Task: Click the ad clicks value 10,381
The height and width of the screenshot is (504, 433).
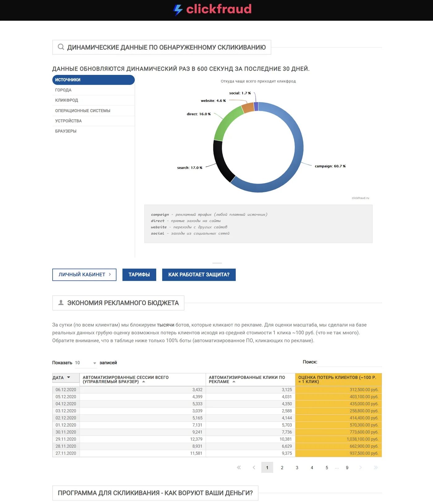Action: tap(286, 439)
